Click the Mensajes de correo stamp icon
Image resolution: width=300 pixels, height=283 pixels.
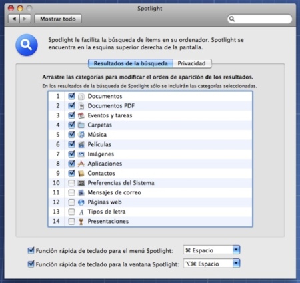(81, 192)
